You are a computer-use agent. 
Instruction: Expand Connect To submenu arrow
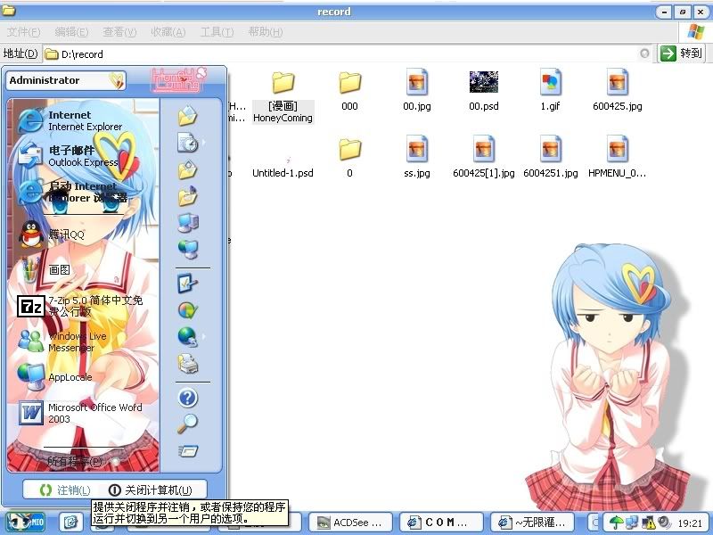(204, 337)
